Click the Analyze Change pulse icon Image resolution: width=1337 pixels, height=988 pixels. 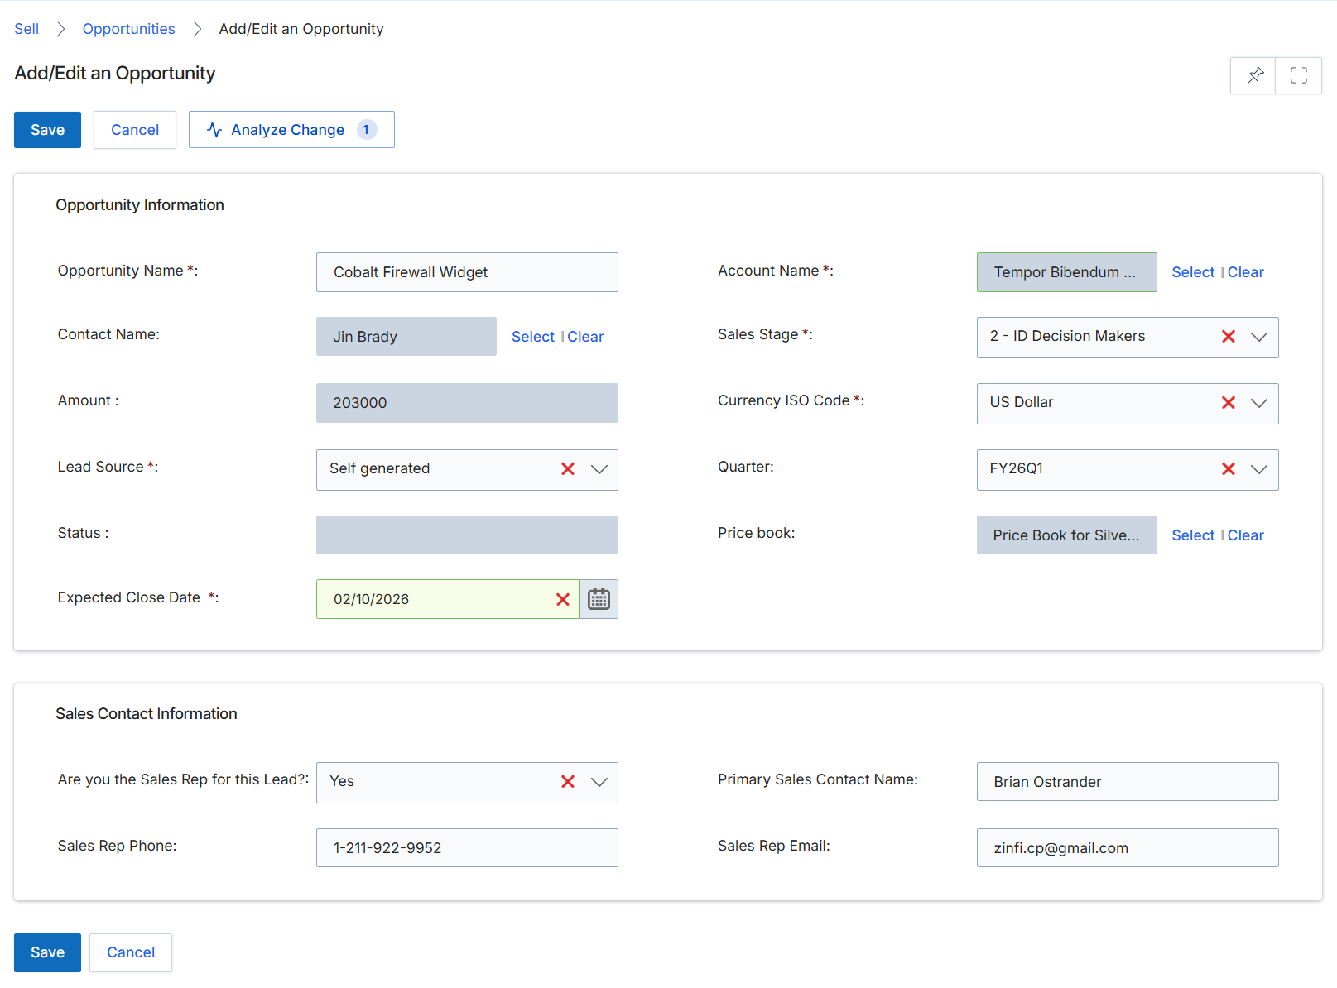pos(214,130)
